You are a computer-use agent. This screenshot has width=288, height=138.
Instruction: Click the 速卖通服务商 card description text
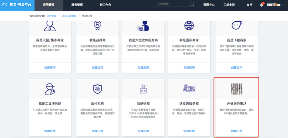tap(189, 112)
